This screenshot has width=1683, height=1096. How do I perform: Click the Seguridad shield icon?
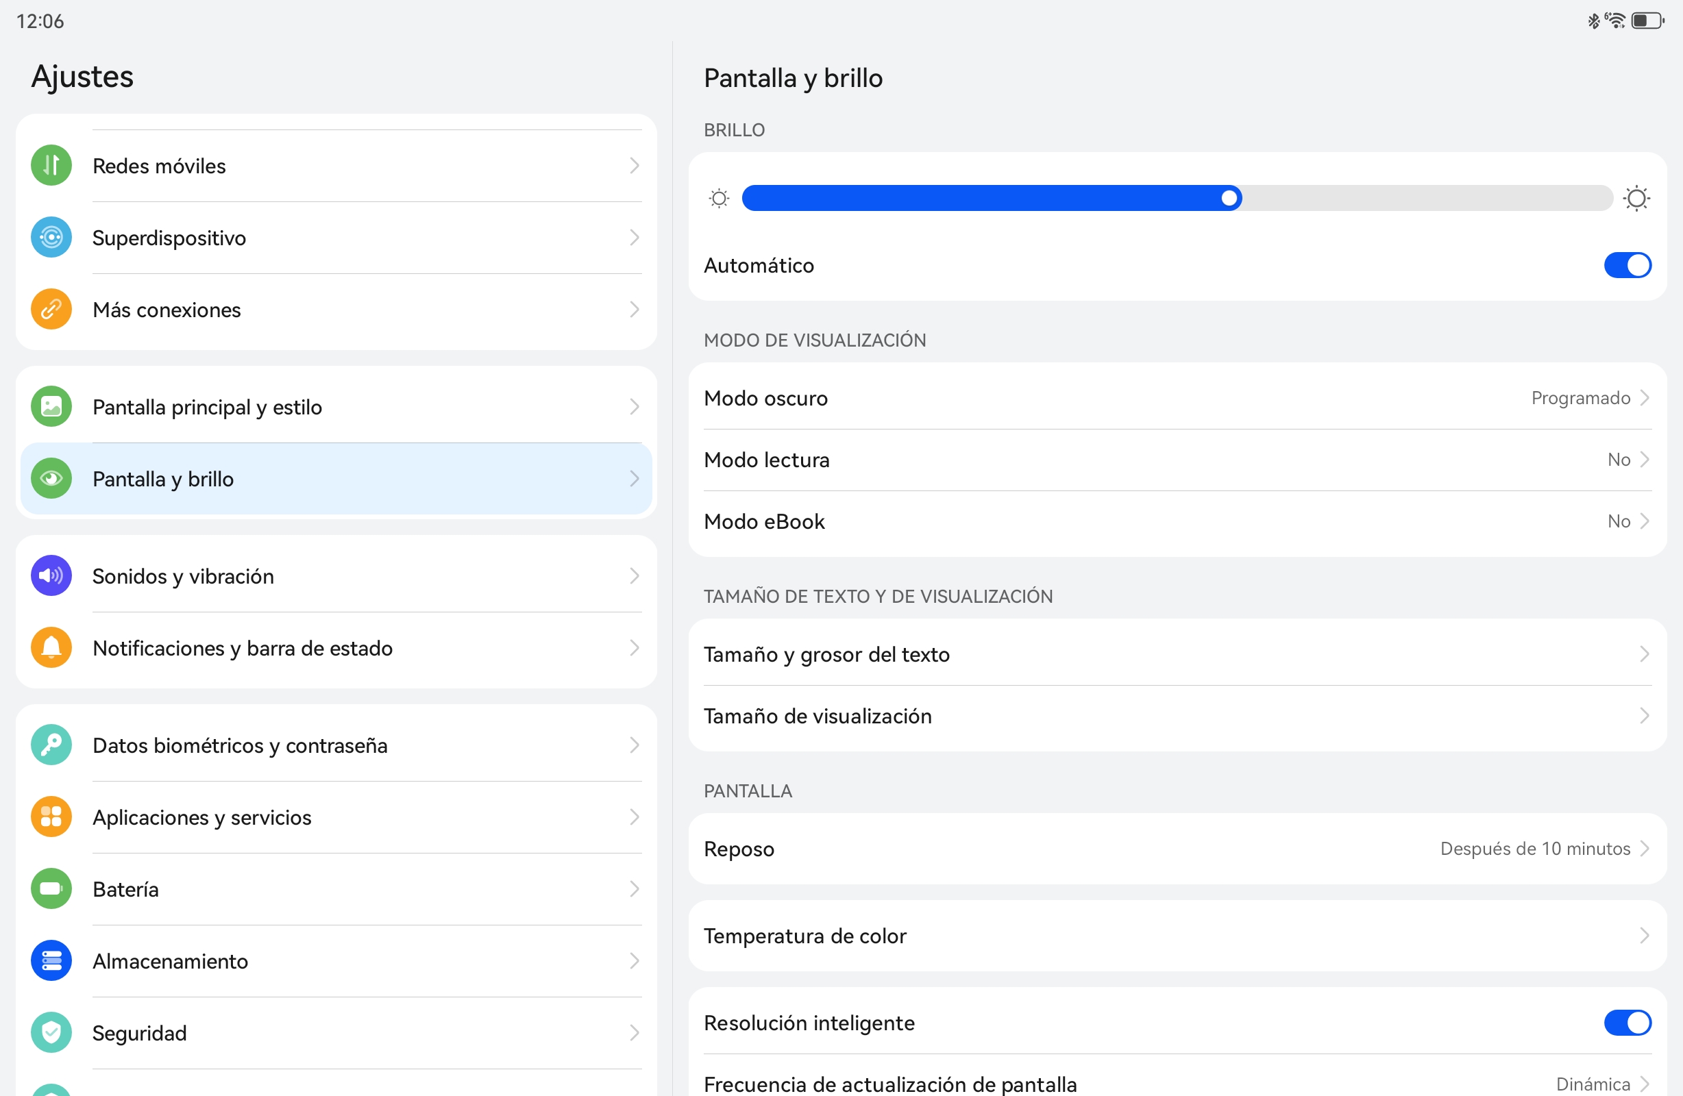[x=51, y=1032]
